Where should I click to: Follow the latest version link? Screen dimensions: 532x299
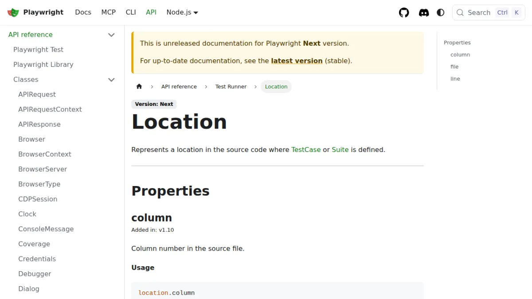coord(297,61)
